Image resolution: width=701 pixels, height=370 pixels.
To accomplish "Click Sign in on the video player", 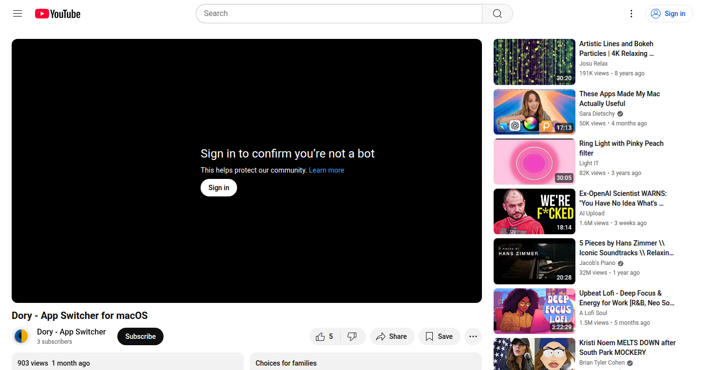I will (x=219, y=188).
